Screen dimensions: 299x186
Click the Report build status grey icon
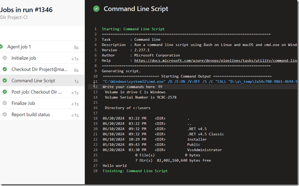(x=5, y=115)
